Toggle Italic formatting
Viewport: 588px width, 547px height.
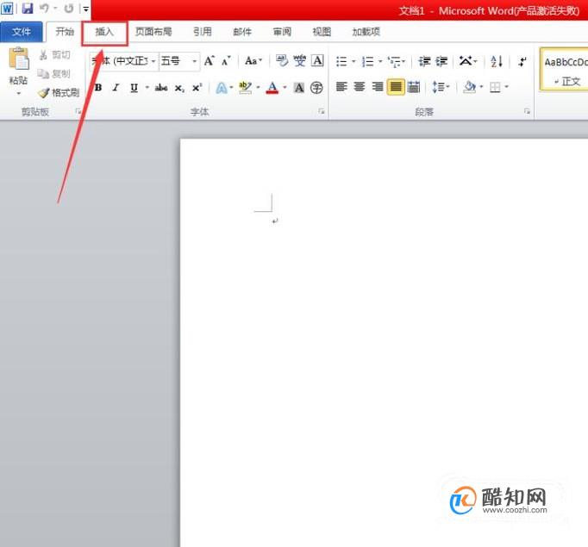[116, 88]
